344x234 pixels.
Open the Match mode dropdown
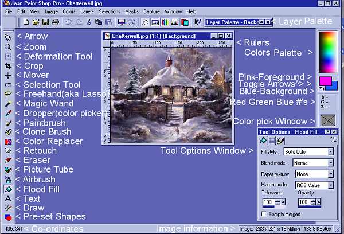331,185
